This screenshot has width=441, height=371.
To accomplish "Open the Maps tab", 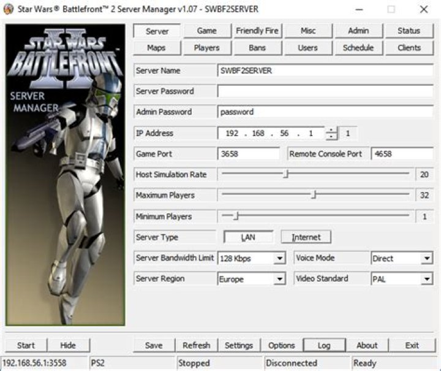I will pos(156,48).
